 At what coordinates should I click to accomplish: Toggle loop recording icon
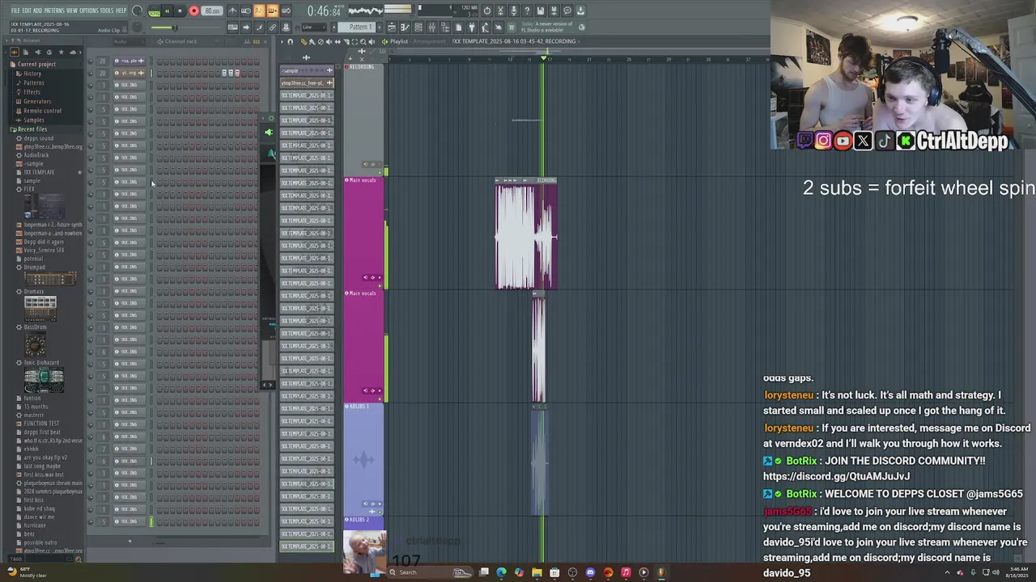pyautogui.click(x=286, y=11)
